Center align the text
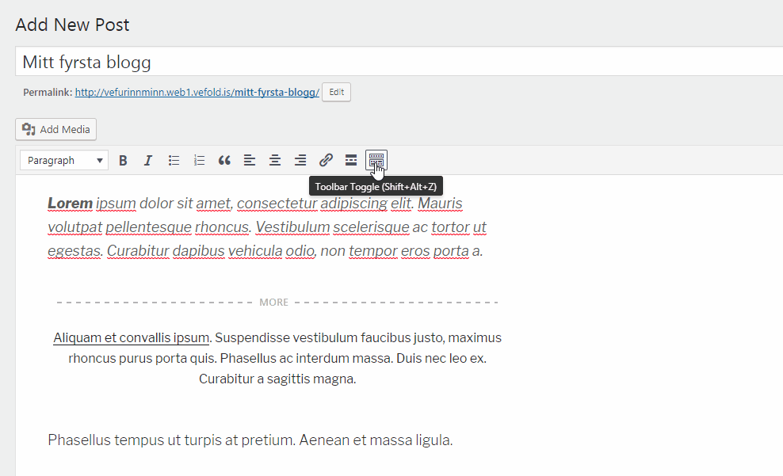Screen dimensions: 783x476 click(x=275, y=161)
